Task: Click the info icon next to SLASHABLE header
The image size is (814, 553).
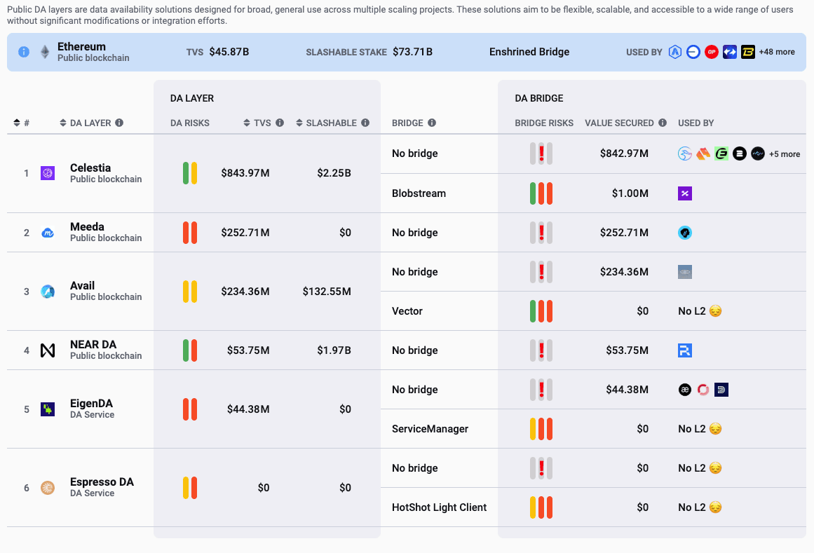Action: 365,123
